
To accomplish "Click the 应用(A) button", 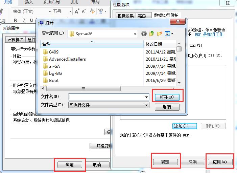I will 220,162.
